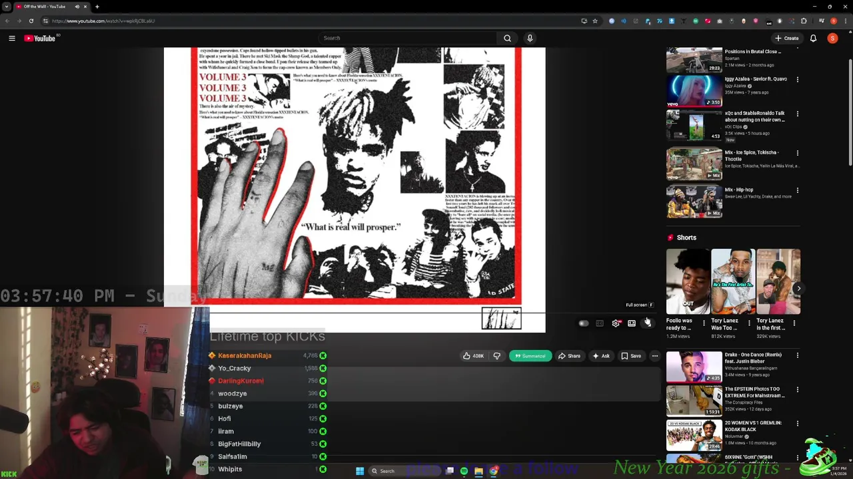Go to YouTube home via the logo

coord(40,39)
